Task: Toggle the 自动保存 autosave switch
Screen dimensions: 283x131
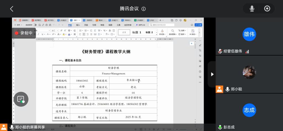Action: coord(35,25)
